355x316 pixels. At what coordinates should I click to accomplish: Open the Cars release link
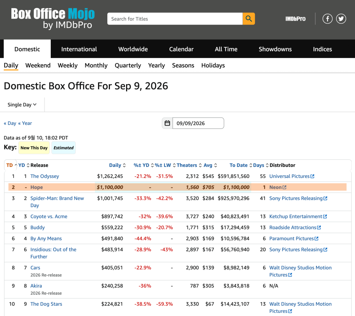coord(35,268)
